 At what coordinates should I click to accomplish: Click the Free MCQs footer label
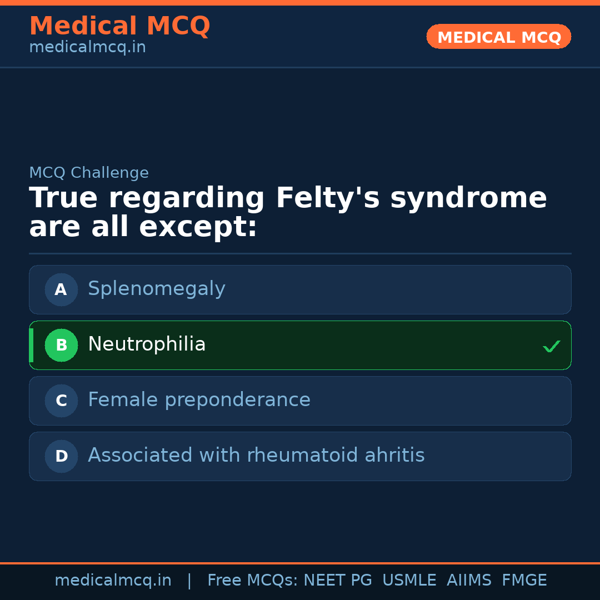click(x=252, y=581)
